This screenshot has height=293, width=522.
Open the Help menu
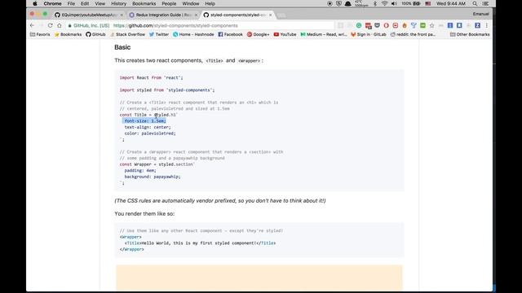(210, 3)
